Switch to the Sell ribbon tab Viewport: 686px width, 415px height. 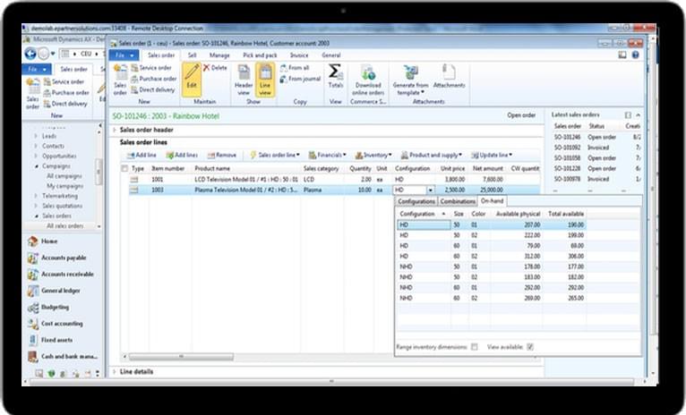click(192, 55)
